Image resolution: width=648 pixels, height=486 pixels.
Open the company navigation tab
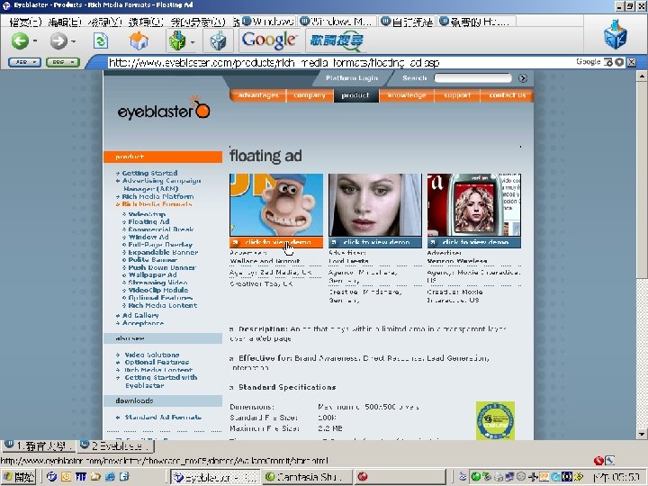click(310, 95)
